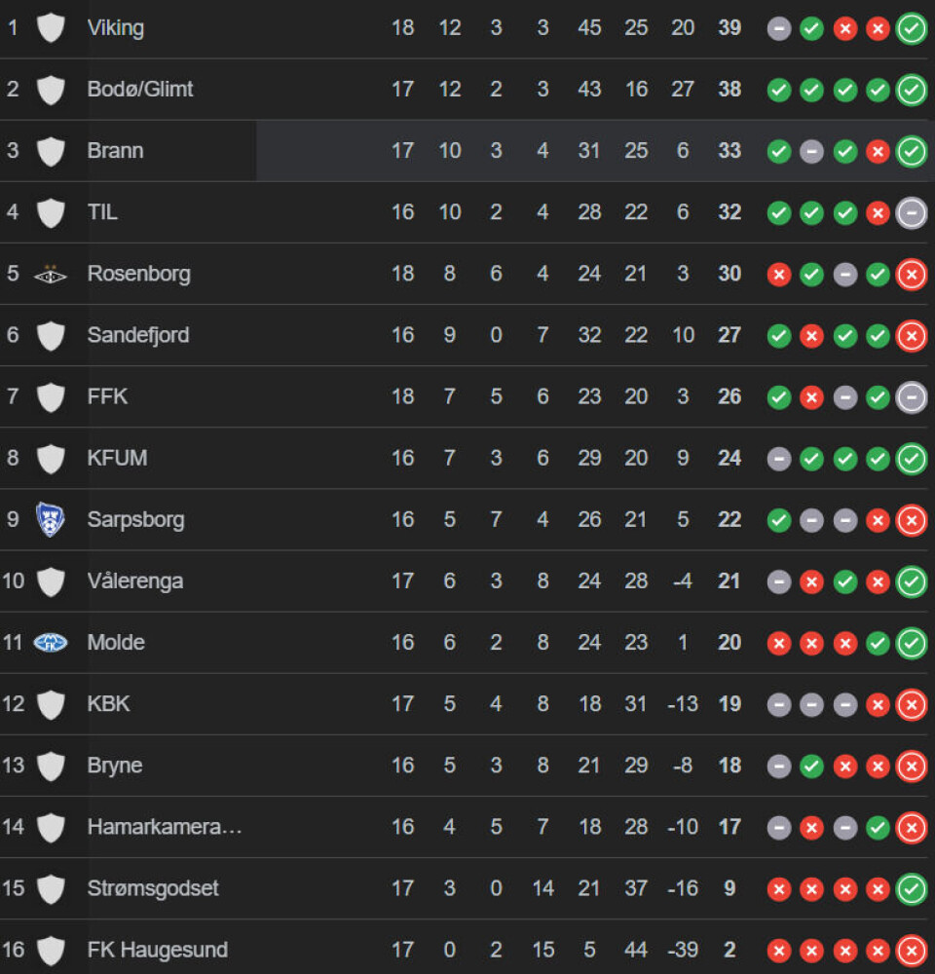Click Strømsgodset's latest win form icon
Viewport: 935px width, 974px height.
click(x=912, y=889)
